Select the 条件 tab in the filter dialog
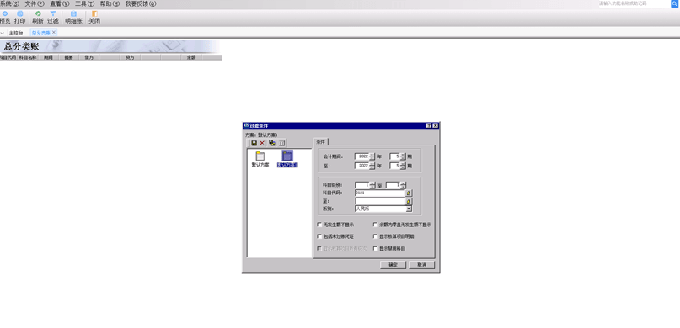 (x=321, y=141)
